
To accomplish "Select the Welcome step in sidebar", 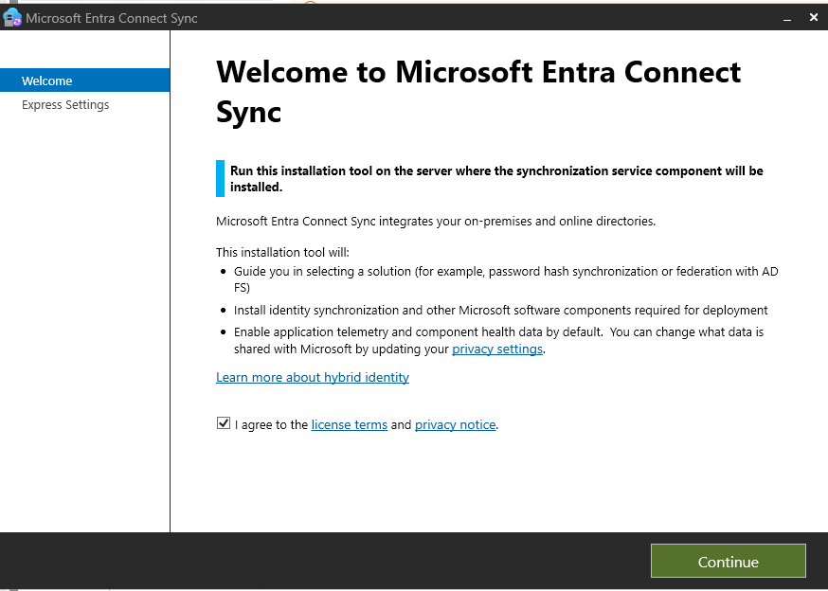I will pos(84,81).
